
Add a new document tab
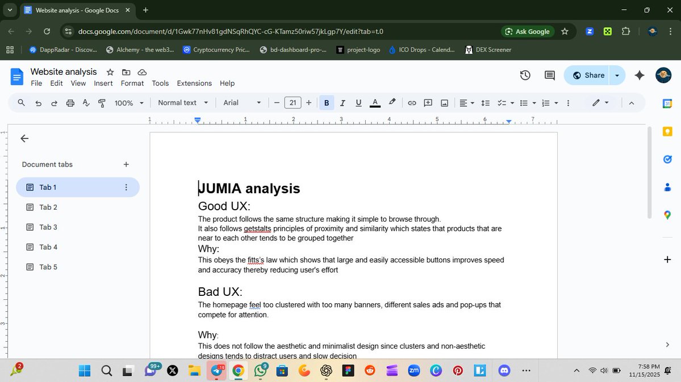(126, 164)
